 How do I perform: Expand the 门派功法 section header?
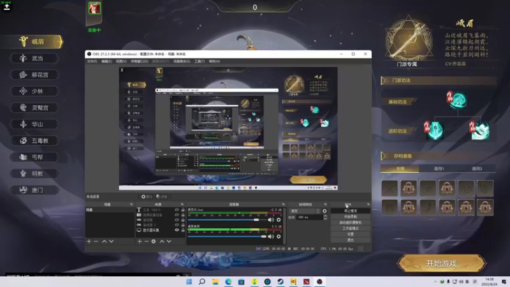[x=439, y=80]
